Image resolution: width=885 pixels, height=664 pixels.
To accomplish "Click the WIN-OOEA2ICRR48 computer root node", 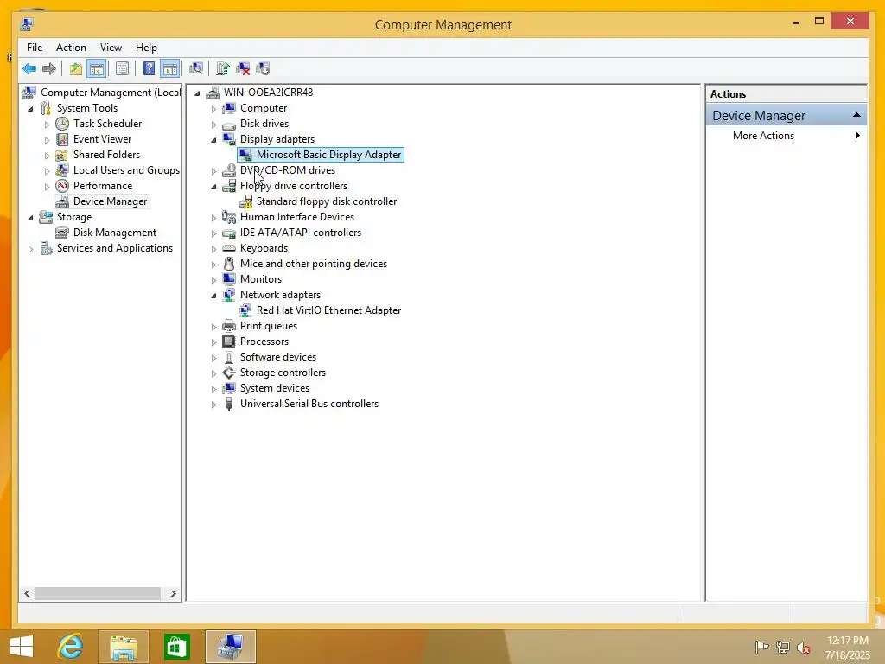I will pos(268,92).
